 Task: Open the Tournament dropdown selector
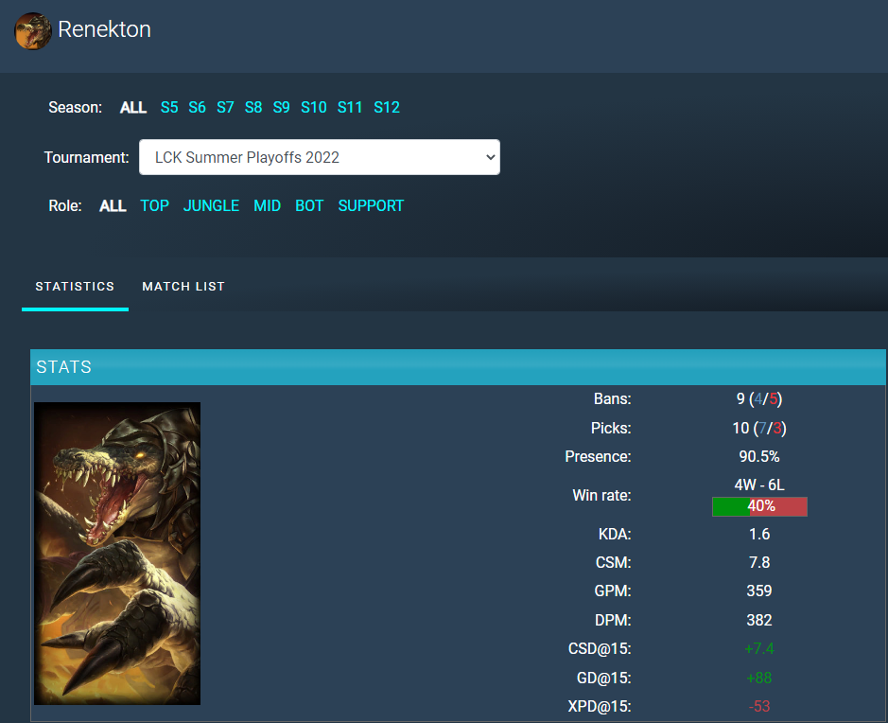point(320,157)
